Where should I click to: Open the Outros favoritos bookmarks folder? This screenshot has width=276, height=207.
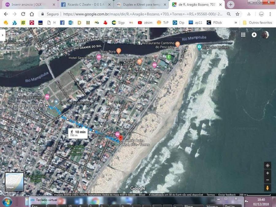tap(257, 23)
